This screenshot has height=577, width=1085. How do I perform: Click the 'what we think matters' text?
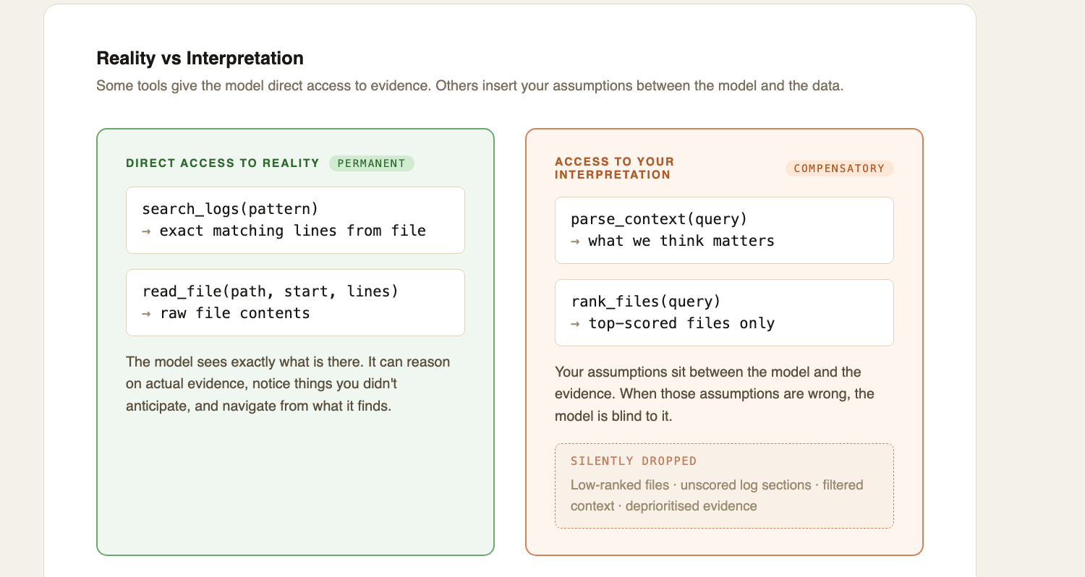(681, 241)
